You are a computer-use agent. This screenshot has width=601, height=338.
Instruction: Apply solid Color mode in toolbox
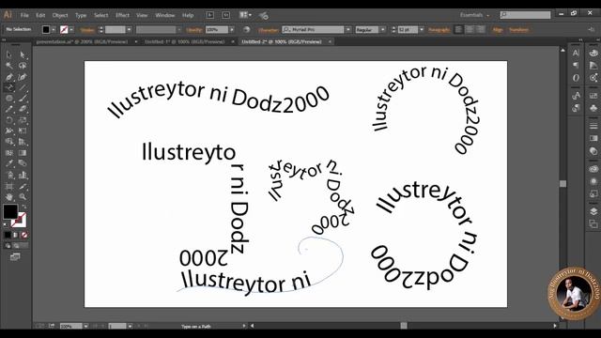pyautogui.click(x=8, y=235)
